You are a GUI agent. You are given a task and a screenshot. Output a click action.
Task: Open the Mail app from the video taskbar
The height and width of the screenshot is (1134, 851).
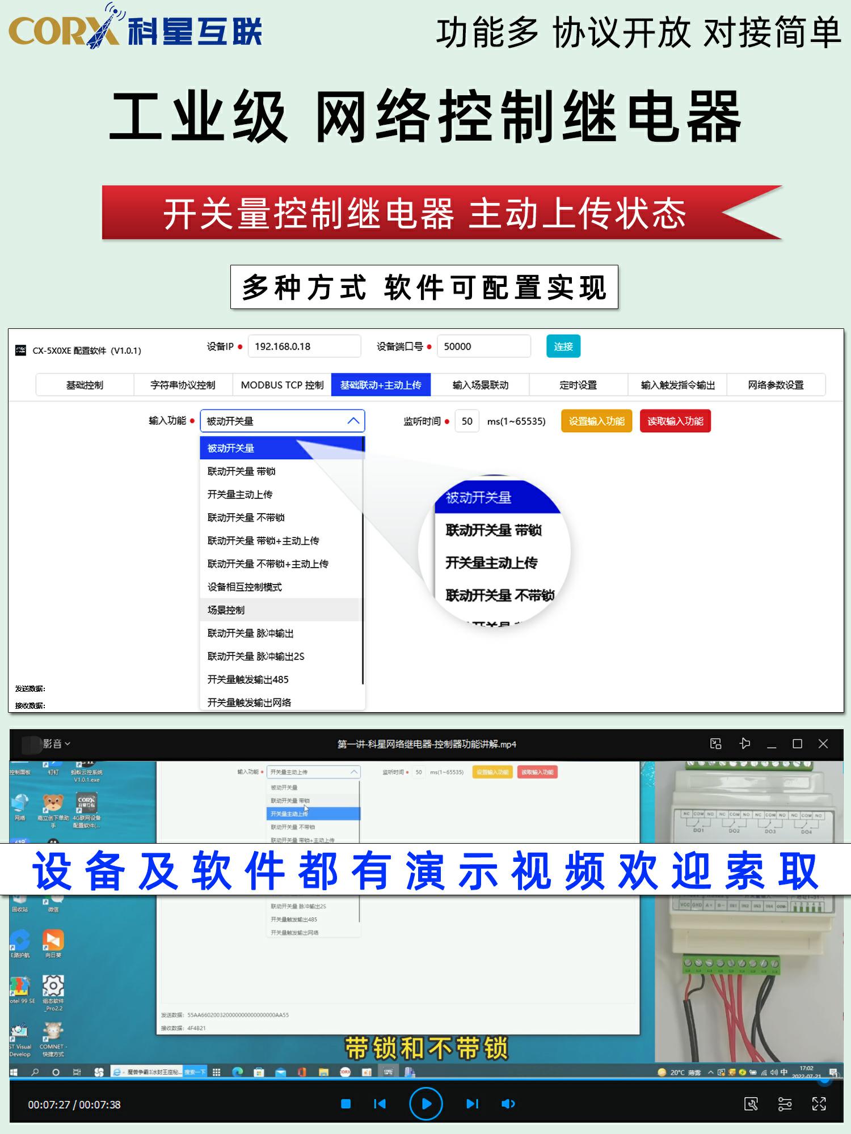click(x=280, y=1072)
